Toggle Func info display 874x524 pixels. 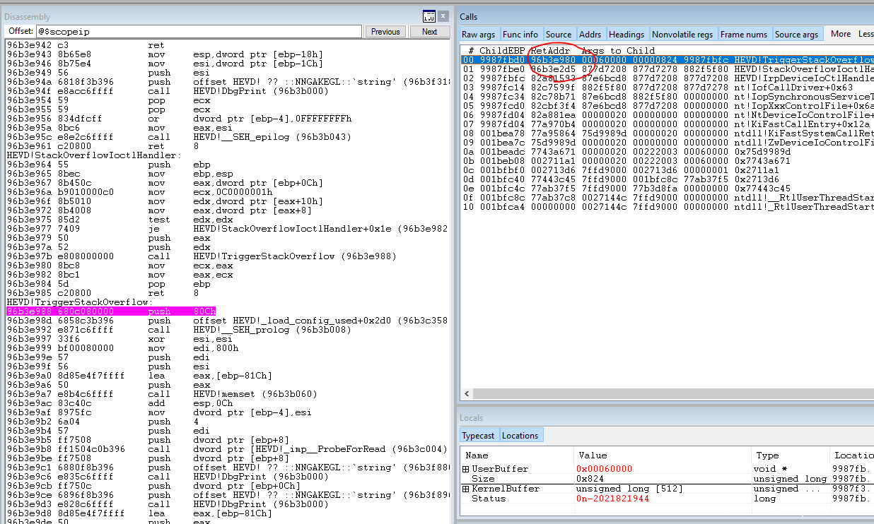click(x=520, y=35)
